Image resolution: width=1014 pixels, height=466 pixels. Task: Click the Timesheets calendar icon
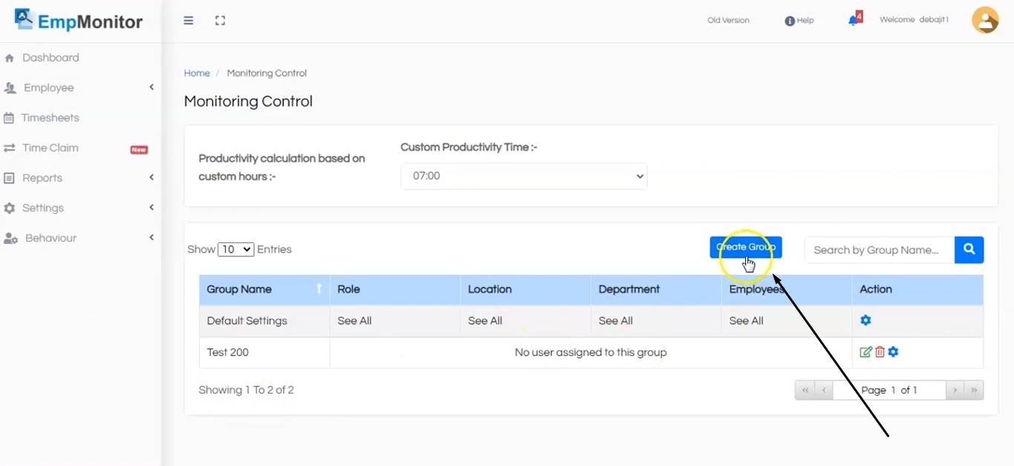9,118
